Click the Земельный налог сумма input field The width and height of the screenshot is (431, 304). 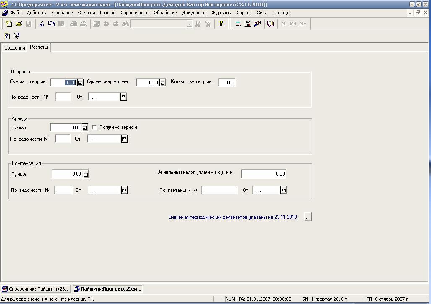pos(264,174)
